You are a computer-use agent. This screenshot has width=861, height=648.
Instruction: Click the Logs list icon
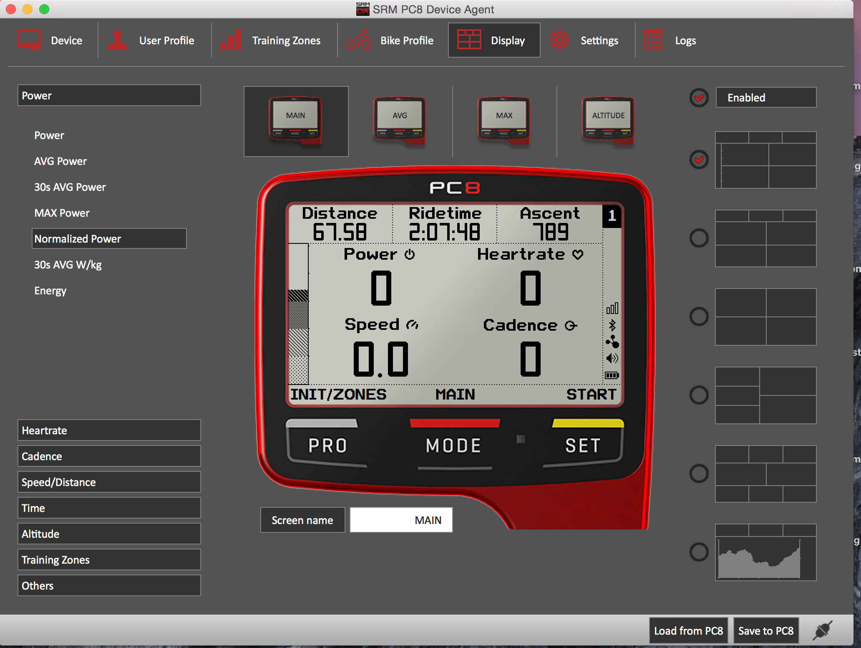tap(653, 40)
